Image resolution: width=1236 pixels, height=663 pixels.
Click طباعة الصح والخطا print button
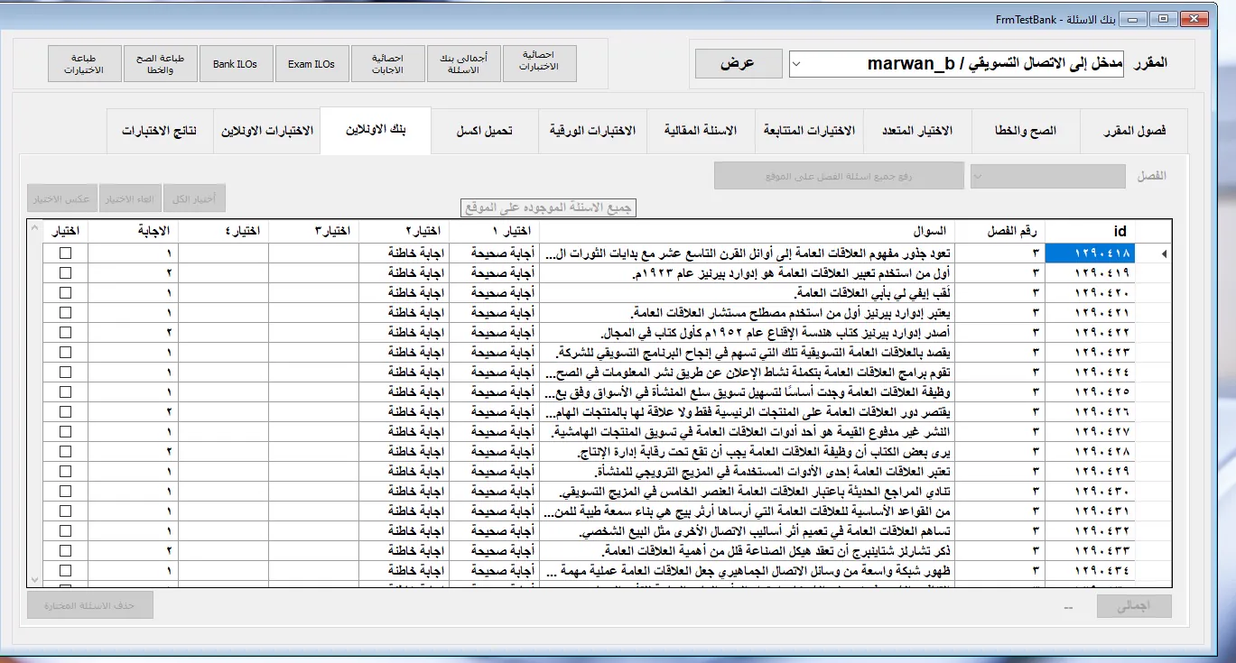click(x=160, y=64)
